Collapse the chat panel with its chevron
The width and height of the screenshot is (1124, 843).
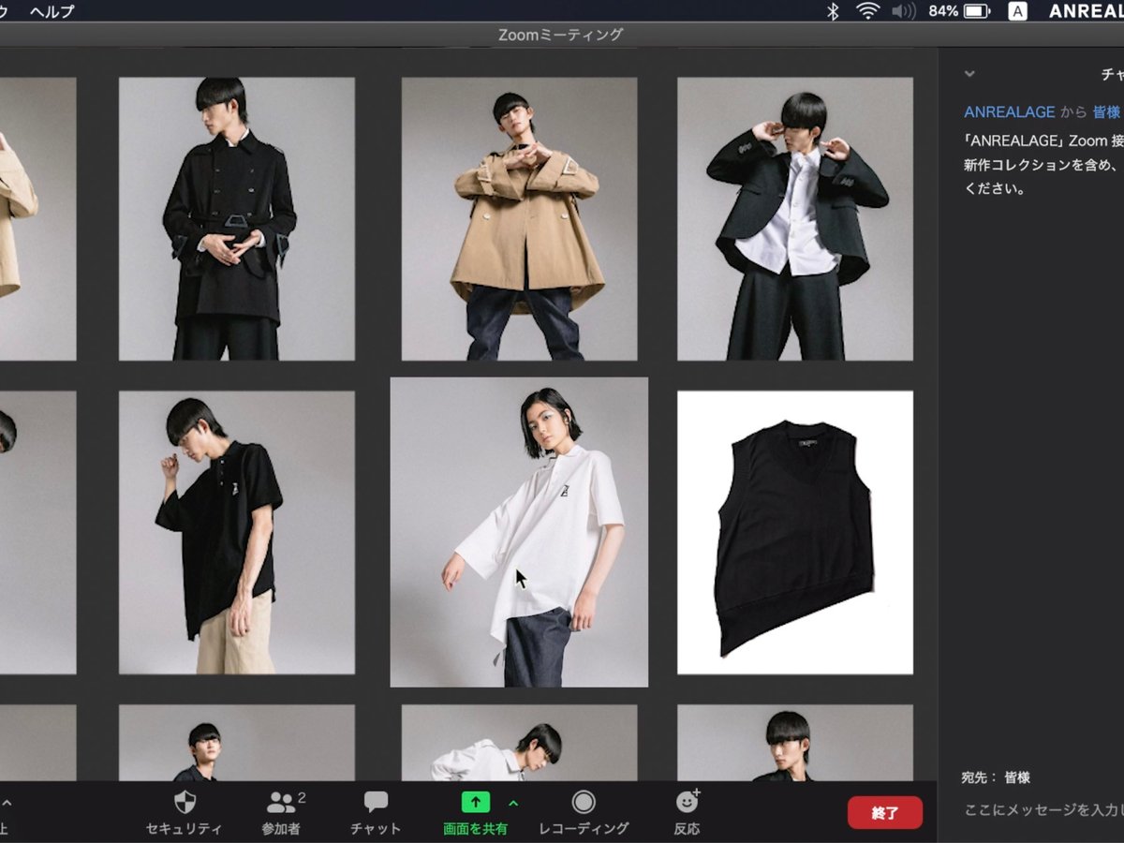pos(969,73)
